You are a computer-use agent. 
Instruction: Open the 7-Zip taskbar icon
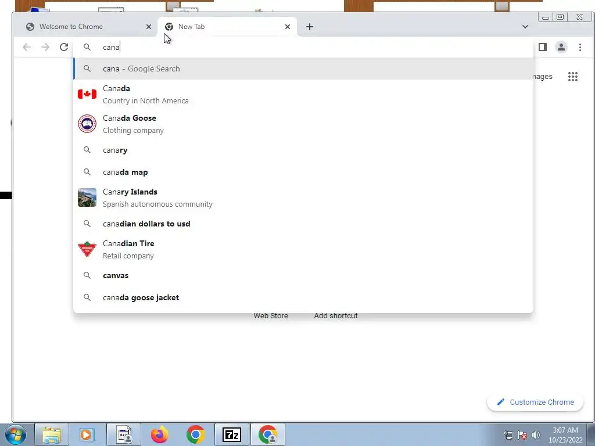(231, 434)
